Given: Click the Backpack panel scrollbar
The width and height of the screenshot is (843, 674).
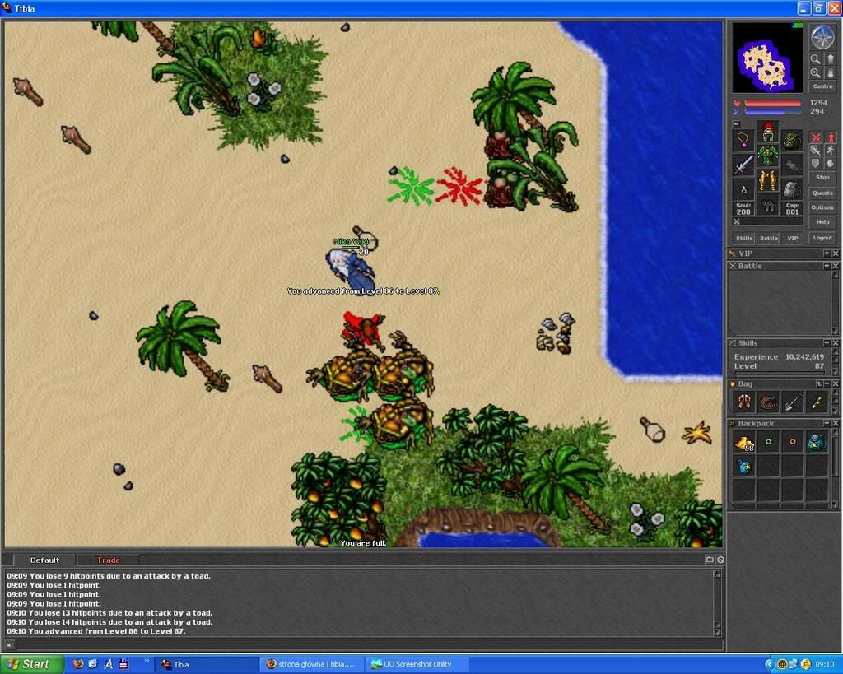Looking at the screenshot, I should pyautogui.click(x=836, y=469).
